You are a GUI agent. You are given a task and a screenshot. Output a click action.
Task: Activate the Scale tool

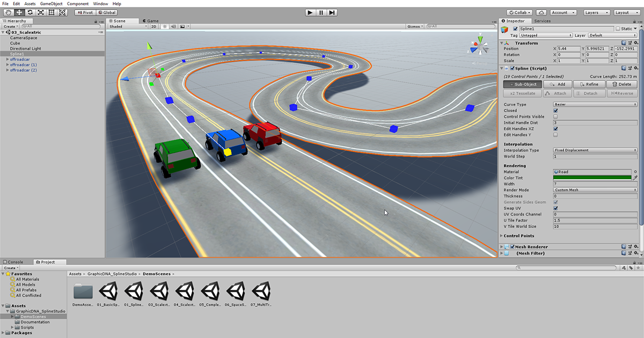coord(40,12)
